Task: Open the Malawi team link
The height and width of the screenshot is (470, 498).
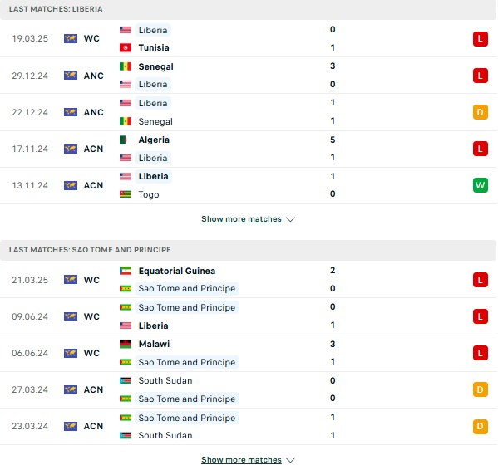Action: click(154, 344)
